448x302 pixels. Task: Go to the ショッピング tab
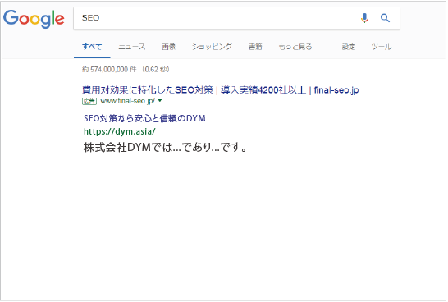click(x=212, y=47)
